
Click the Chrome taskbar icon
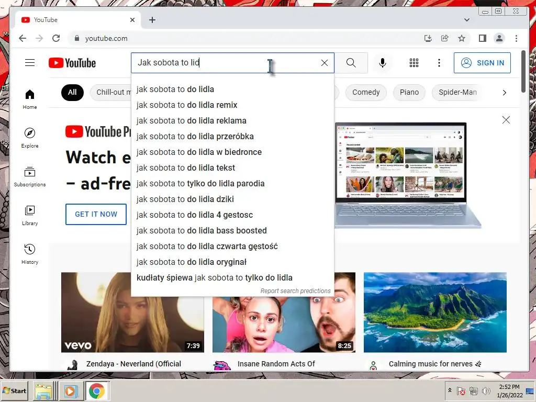pyautogui.click(x=97, y=391)
